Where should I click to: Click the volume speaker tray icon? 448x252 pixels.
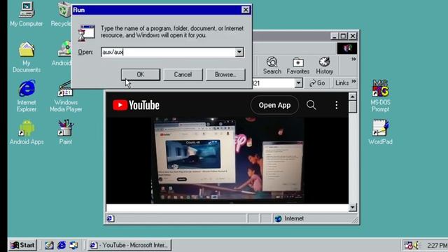[x=416, y=245]
